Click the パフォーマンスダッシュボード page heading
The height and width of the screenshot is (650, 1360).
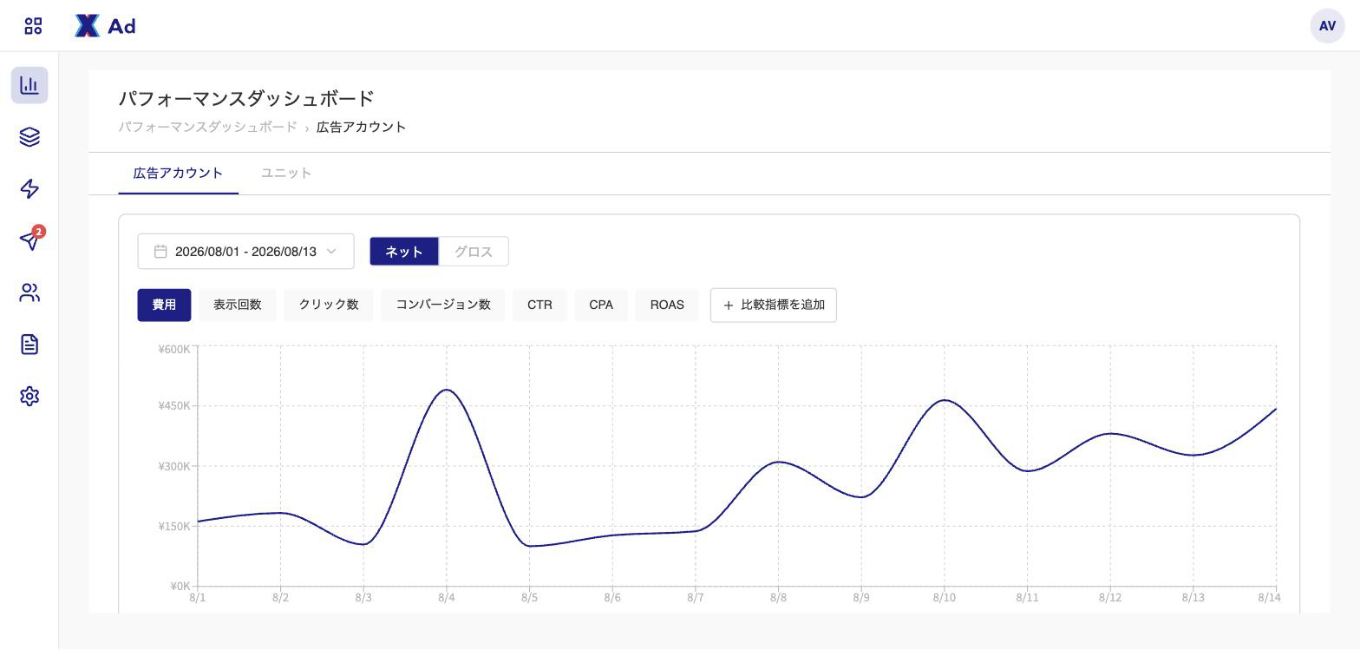tap(246, 98)
